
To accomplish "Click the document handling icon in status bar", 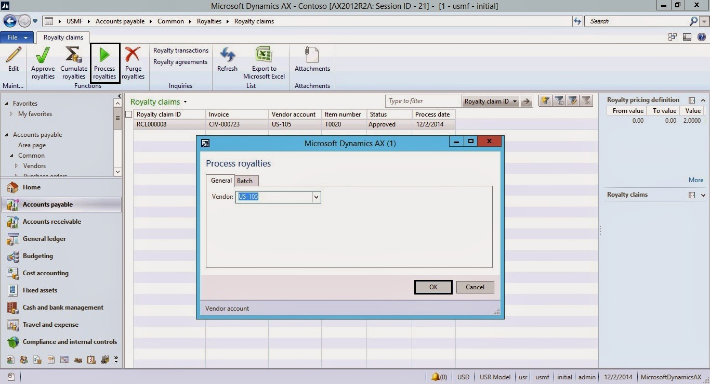I will 10,377.
